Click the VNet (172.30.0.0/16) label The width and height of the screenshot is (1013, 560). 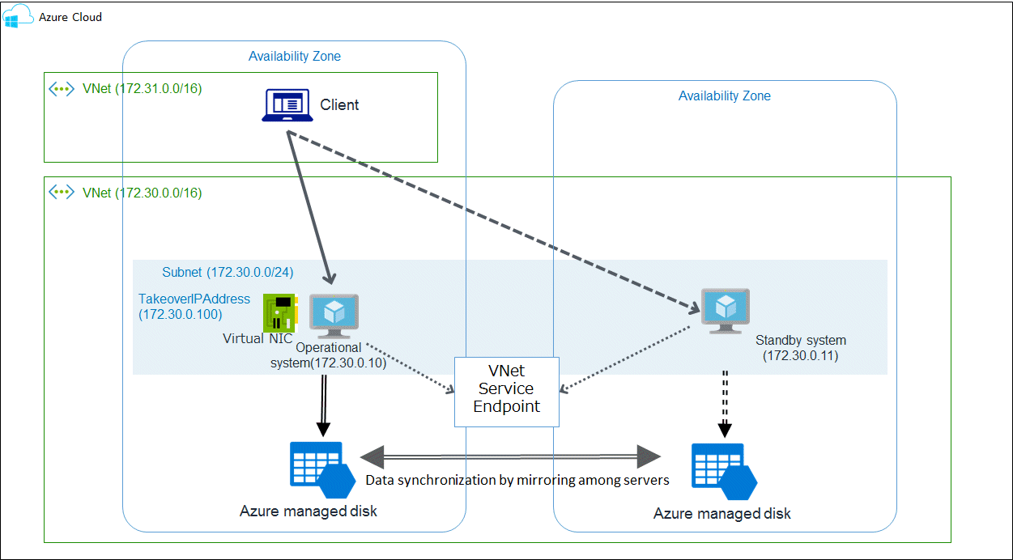[142, 193]
